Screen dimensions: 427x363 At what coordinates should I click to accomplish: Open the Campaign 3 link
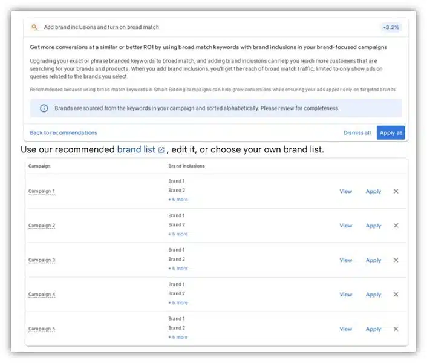(42, 260)
